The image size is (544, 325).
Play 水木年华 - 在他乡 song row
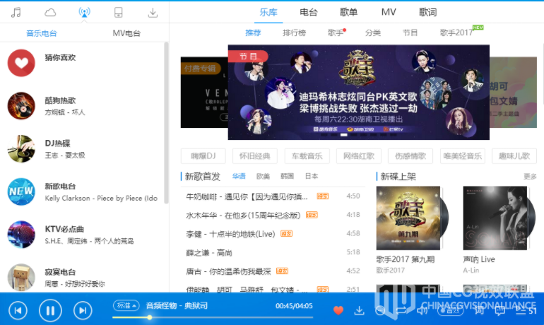point(273,215)
